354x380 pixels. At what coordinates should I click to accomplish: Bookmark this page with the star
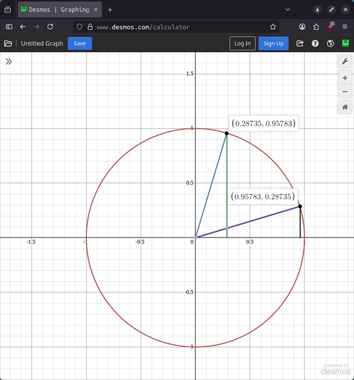(273, 27)
